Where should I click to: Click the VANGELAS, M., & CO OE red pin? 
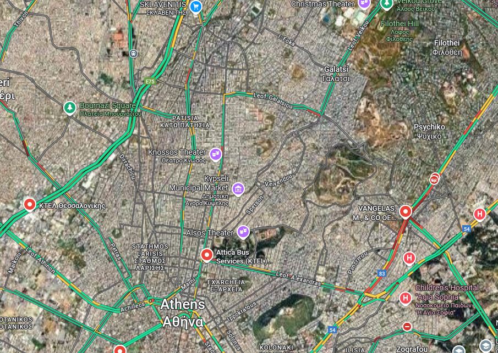pos(405,212)
